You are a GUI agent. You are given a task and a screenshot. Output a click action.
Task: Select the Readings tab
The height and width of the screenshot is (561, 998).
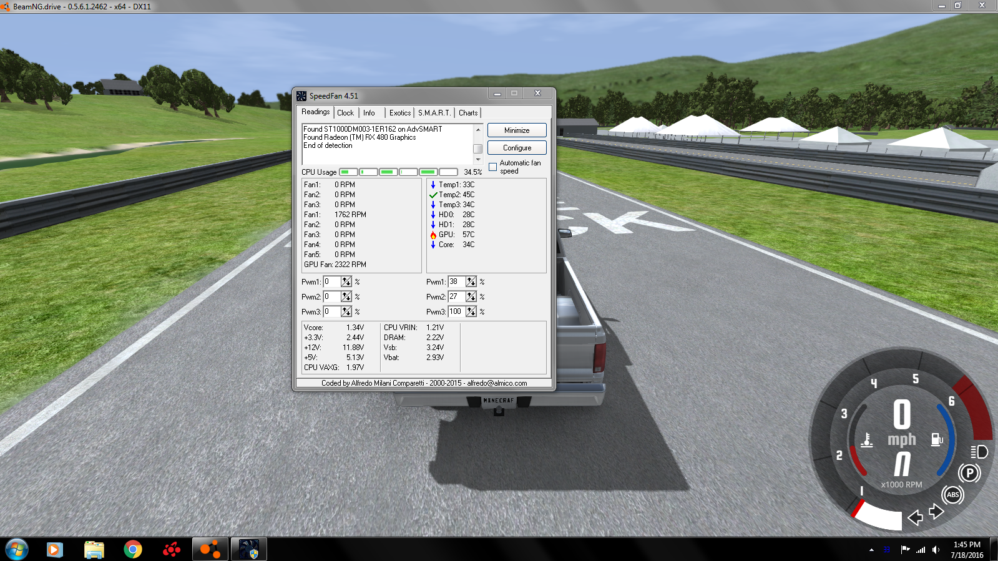tap(315, 112)
